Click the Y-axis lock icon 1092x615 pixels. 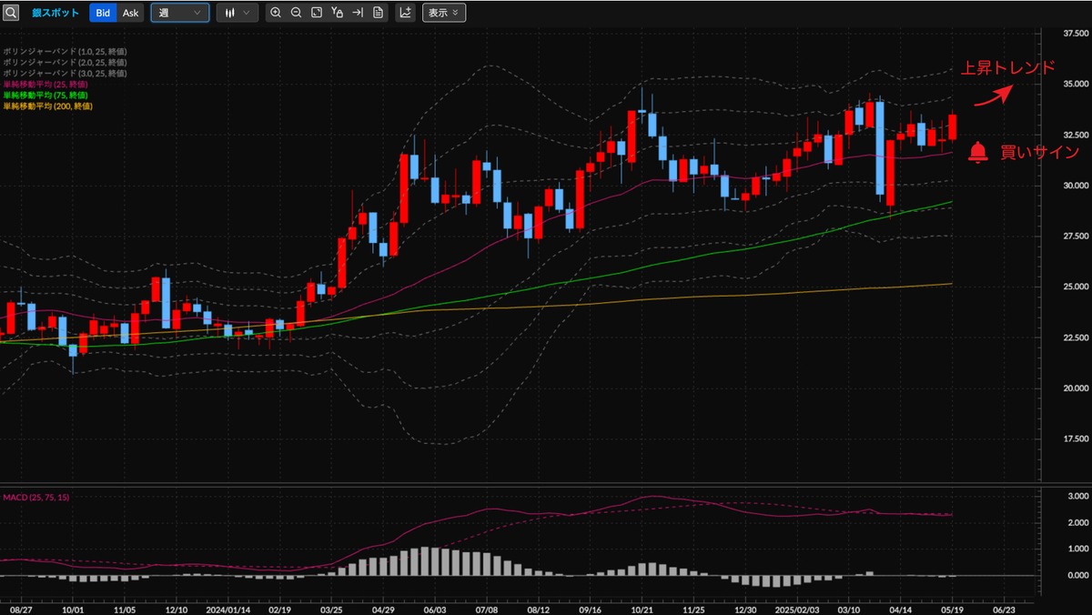pyautogui.click(x=339, y=12)
